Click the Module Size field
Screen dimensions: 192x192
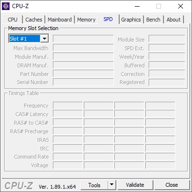click(x=167, y=39)
